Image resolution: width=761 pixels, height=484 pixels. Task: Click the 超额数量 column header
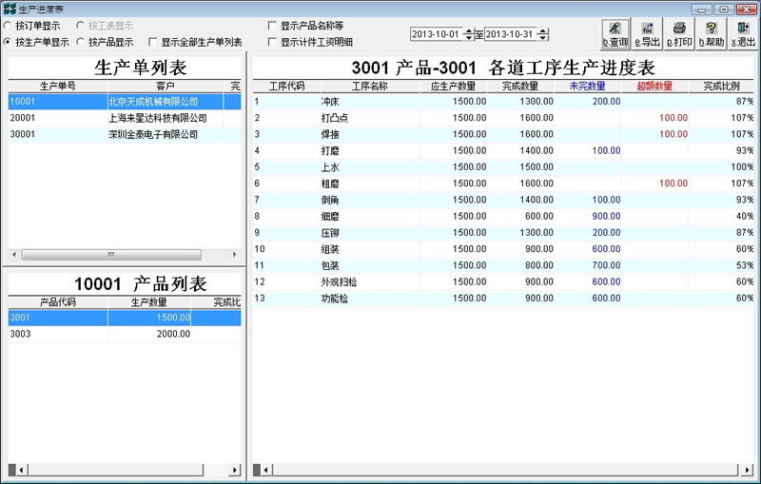point(654,86)
